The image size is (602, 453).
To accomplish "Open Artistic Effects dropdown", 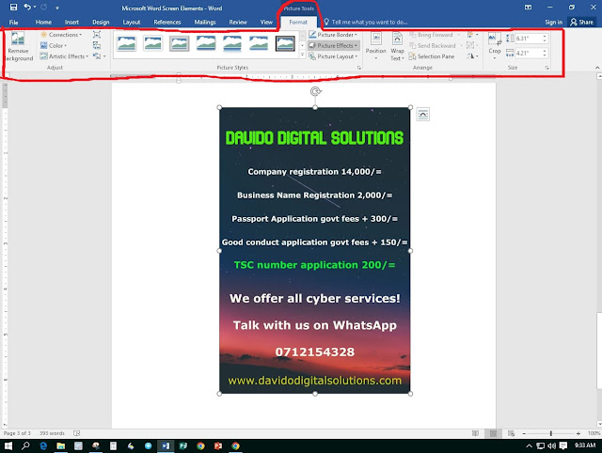I will point(64,56).
